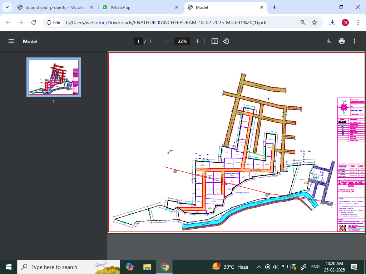366x274 pixels.
Task: Edit the page number field
Action: [x=138, y=41]
